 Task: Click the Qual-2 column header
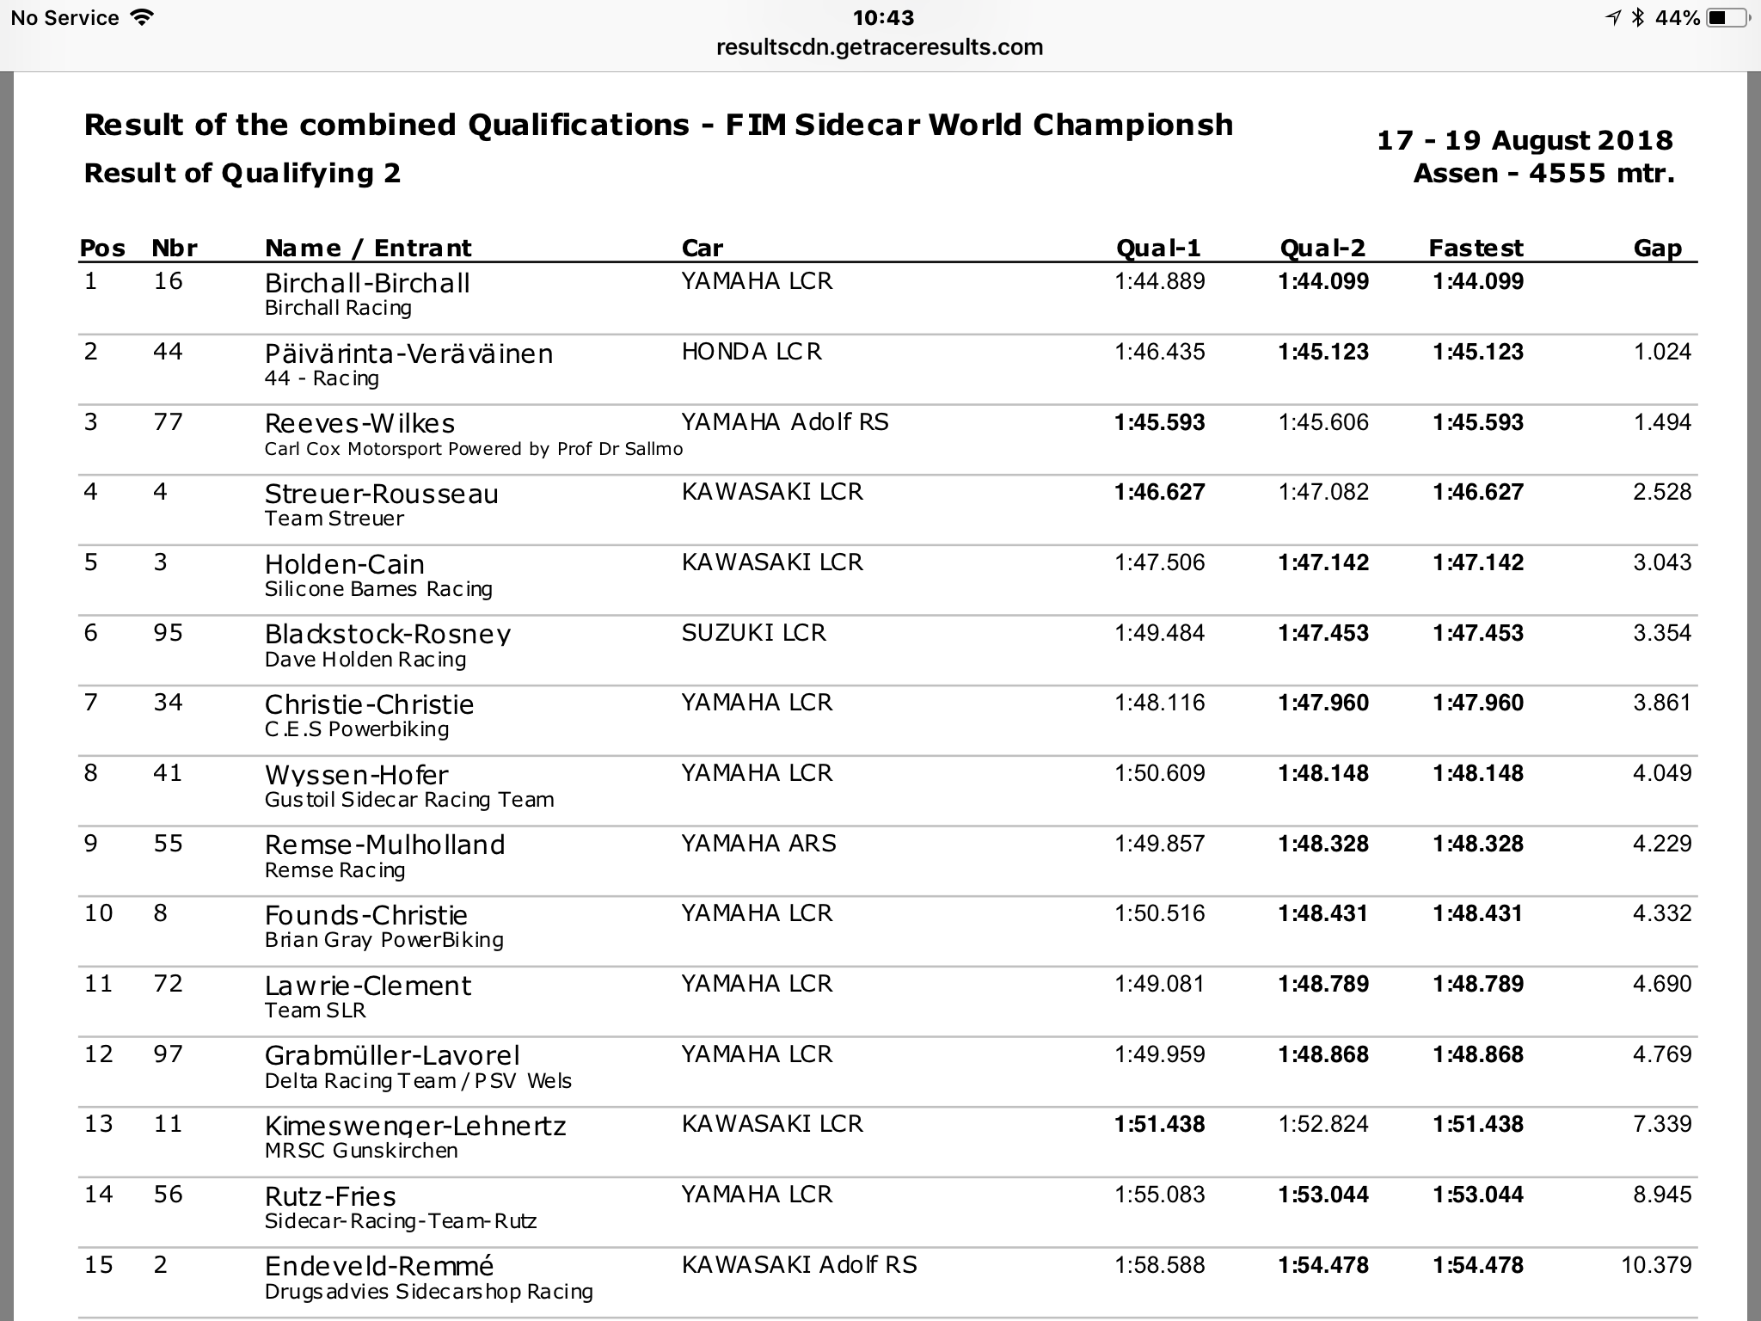pos(1322,248)
